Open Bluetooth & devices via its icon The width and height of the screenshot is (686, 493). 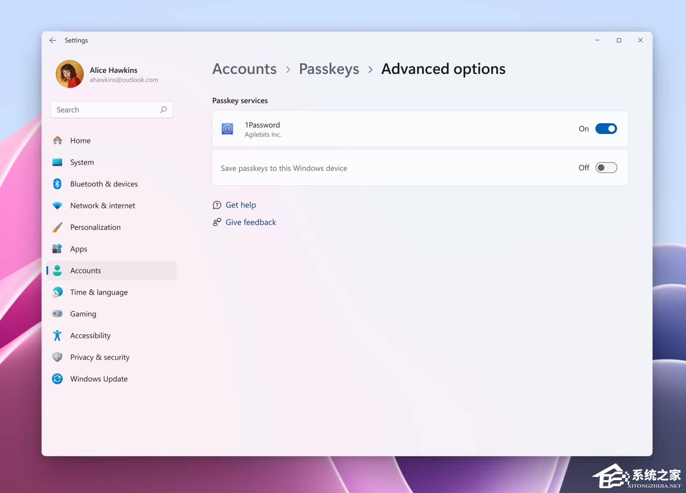57,184
